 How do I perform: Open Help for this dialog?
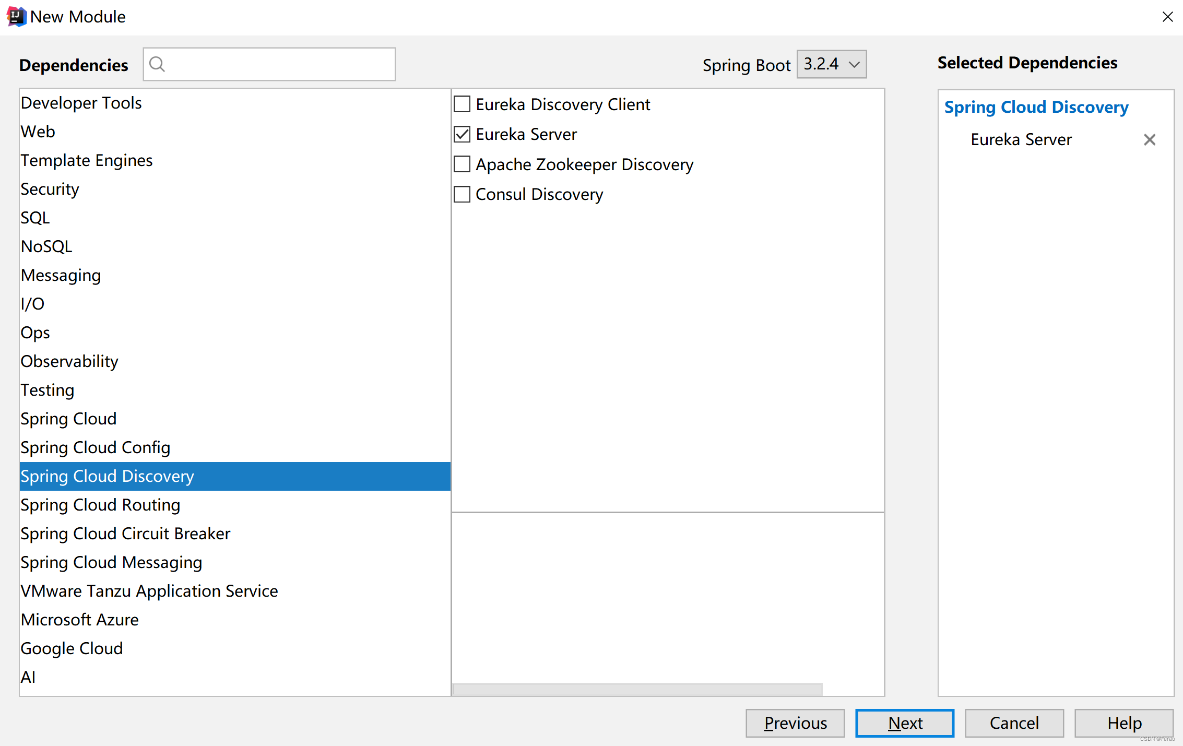[1124, 723]
